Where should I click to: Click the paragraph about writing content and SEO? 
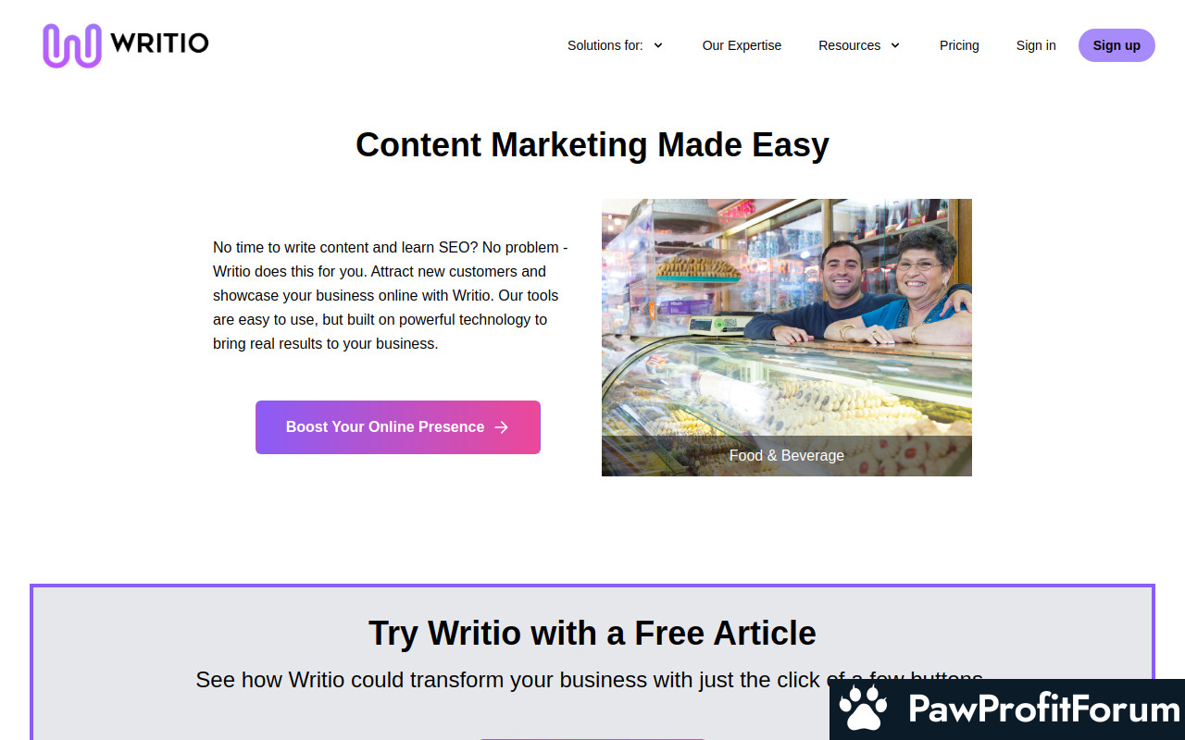(x=391, y=296)
